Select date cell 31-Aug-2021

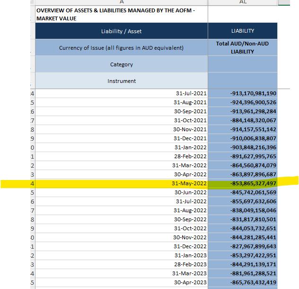click(x=122, y=102)
